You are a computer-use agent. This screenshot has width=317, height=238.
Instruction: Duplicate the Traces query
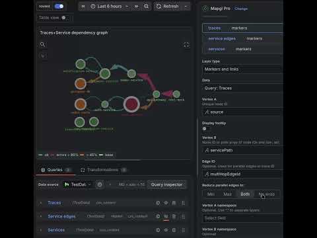tap(158, 203)
